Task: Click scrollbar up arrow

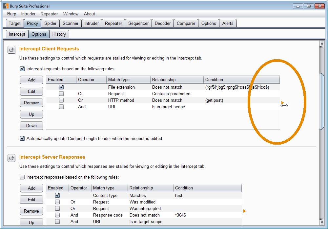Action: pos(322,44)
